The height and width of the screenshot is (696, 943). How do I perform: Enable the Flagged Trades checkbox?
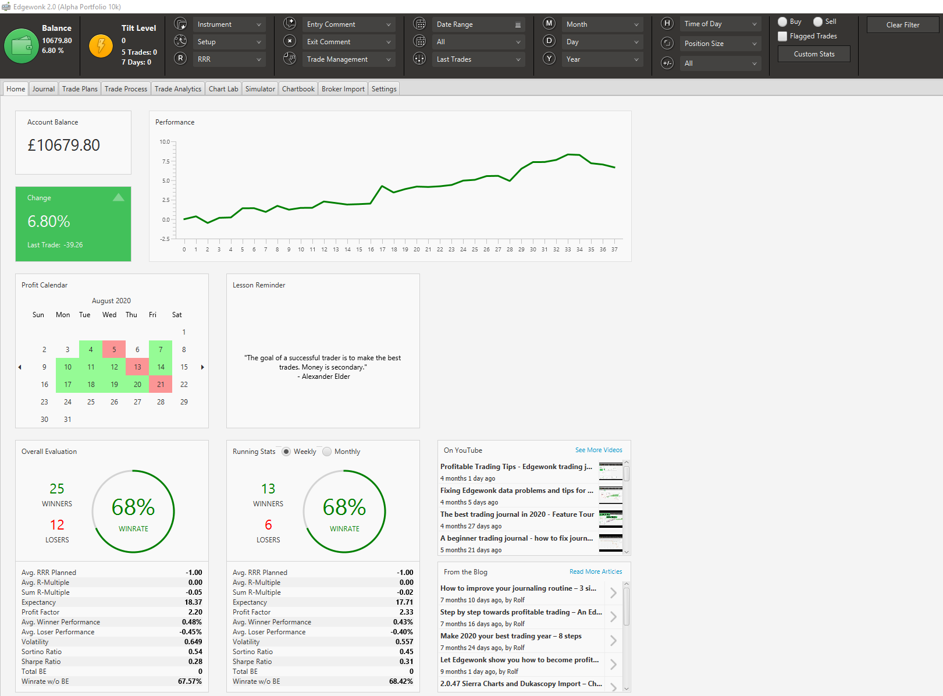[782, 36]
